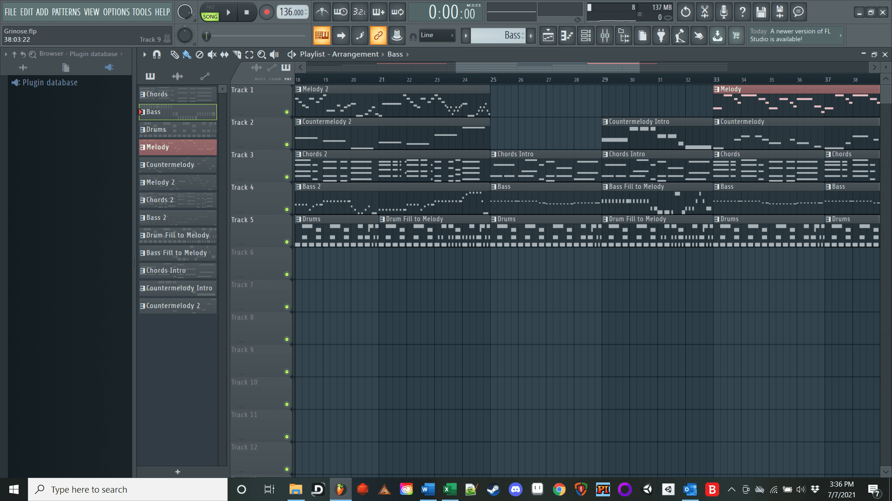Toggle the link/multilink orange button

(x=378, y=36)
